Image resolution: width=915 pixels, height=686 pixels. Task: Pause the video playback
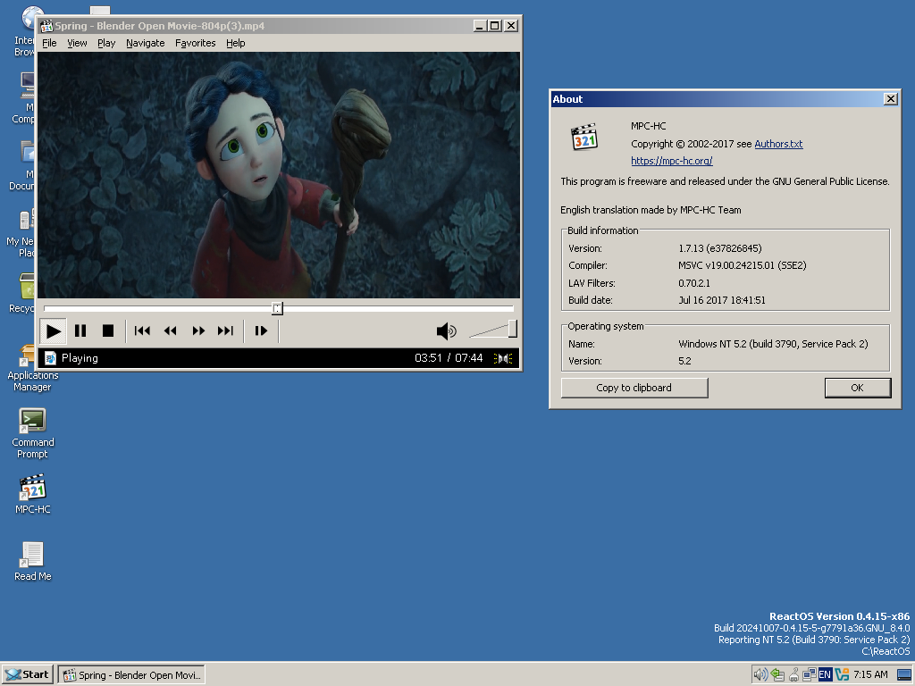coord(80,331)
